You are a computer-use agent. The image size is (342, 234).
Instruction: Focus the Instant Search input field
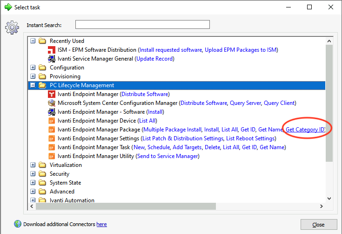click(142, 24)
